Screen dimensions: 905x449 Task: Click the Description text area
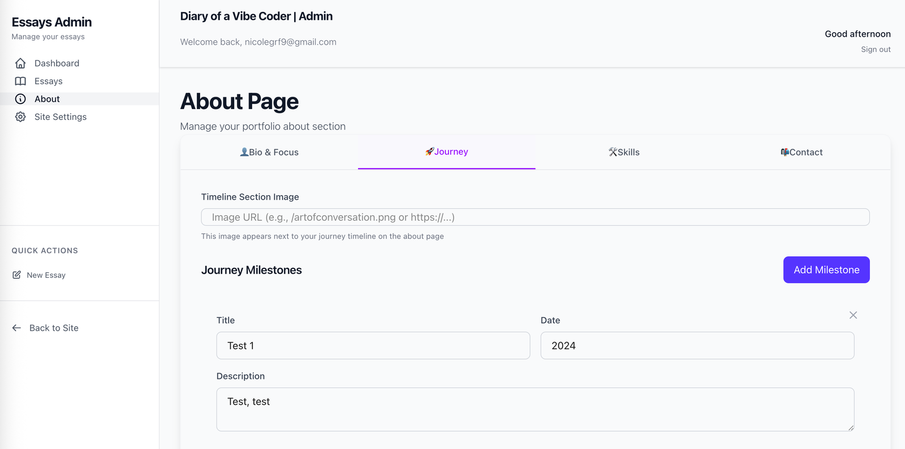point(535,409)
